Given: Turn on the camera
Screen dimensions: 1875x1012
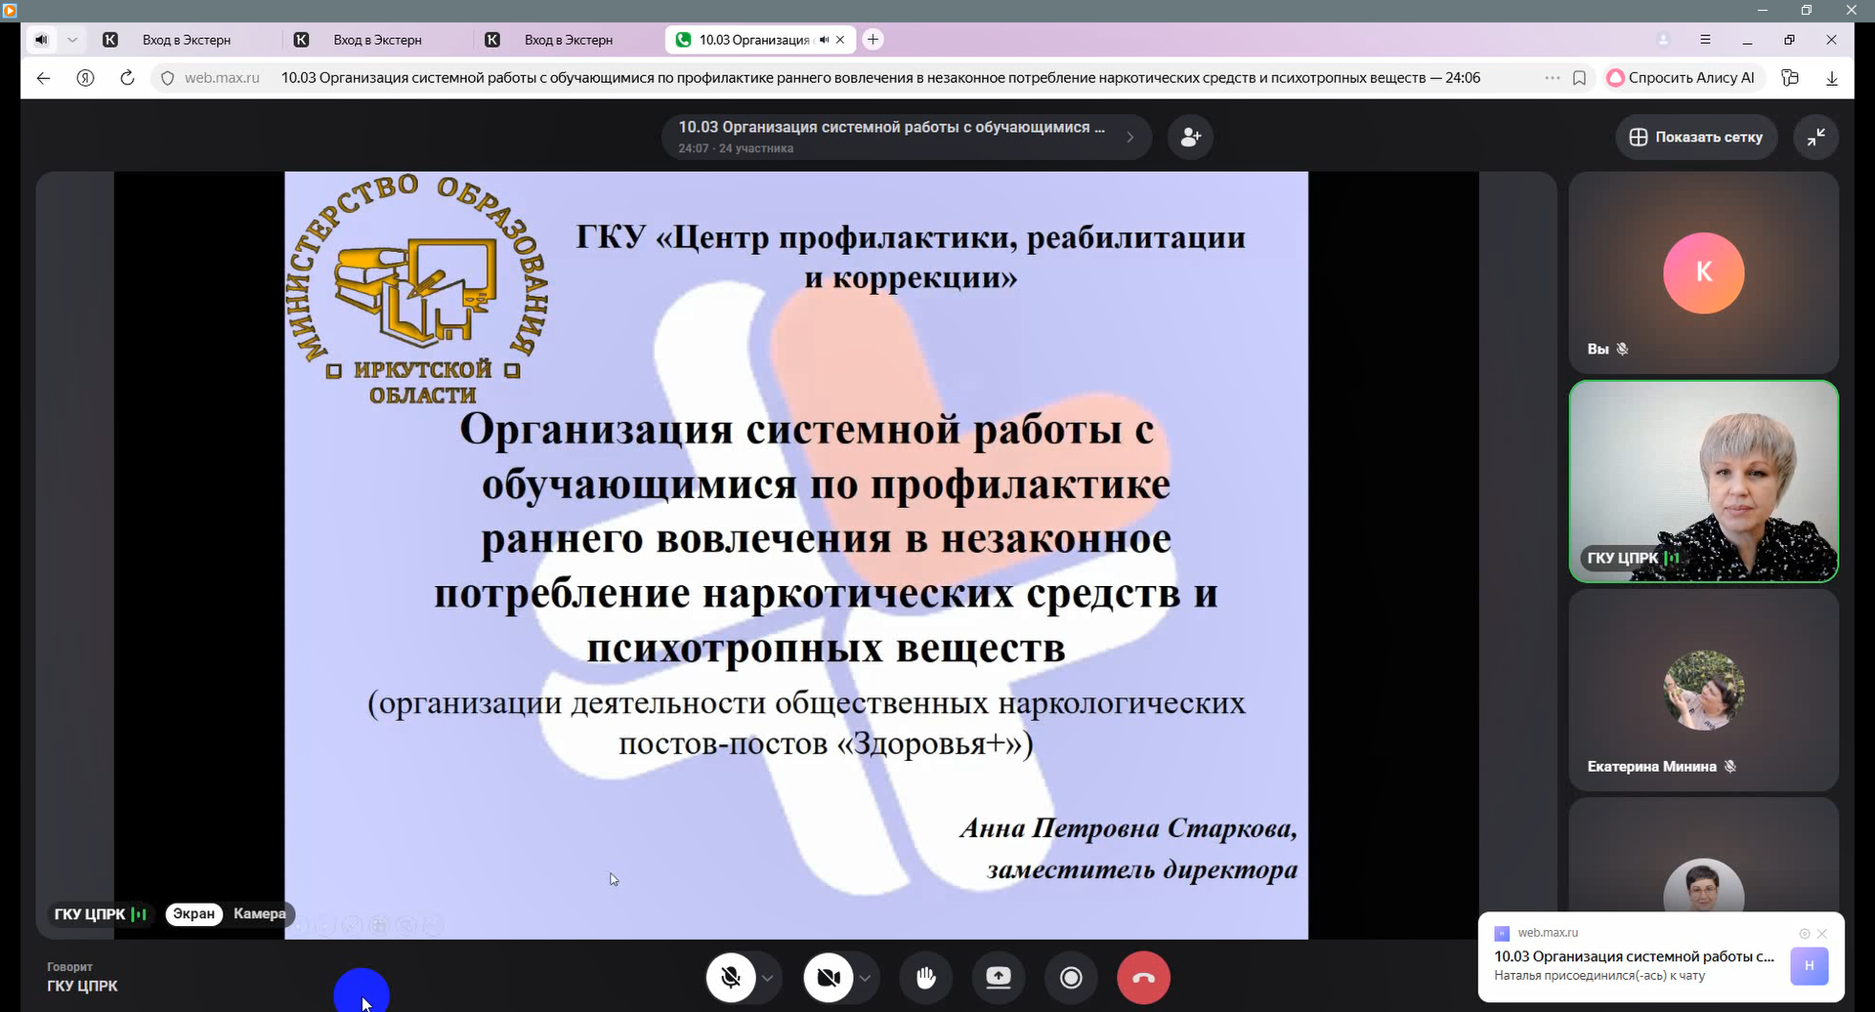Looking at the screenshot, I should pos(829,978).
